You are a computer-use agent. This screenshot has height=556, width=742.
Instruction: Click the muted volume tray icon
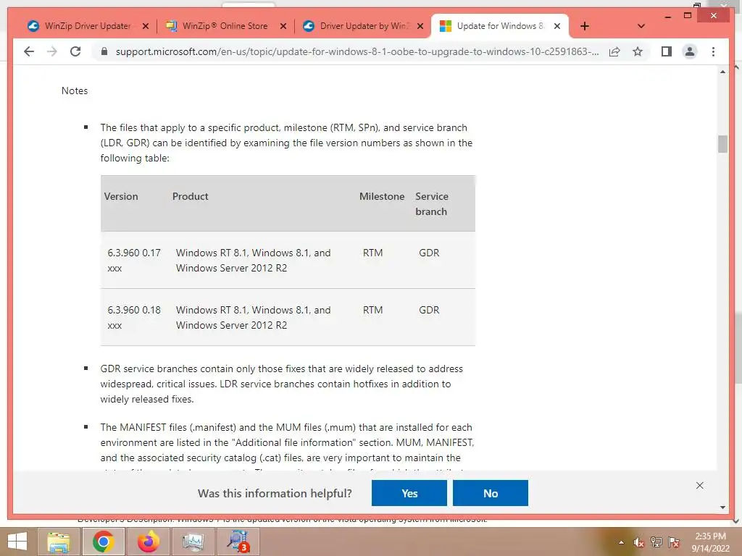[x=638, y=542]
